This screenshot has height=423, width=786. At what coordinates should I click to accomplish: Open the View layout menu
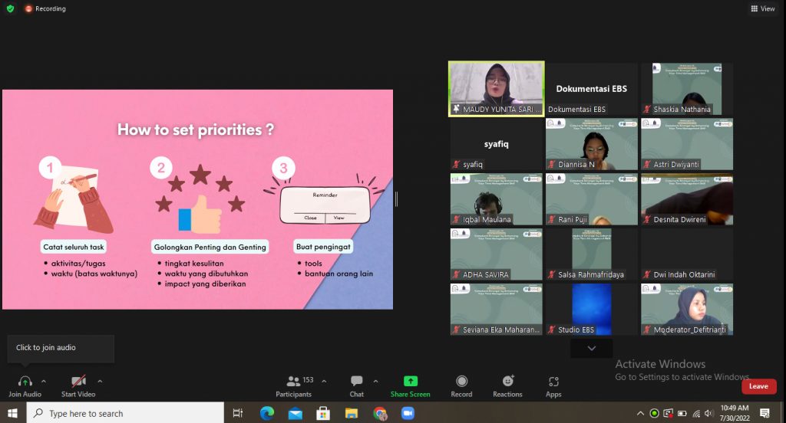[762, 8]
